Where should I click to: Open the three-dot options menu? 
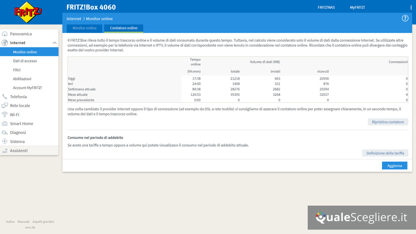pos(411,8)
